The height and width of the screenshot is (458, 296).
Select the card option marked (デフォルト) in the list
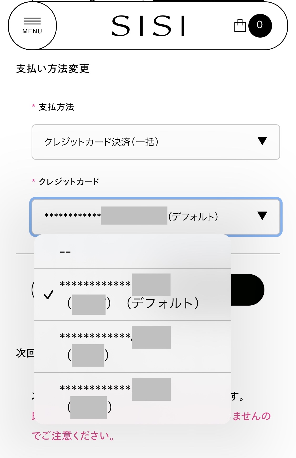coord(133,294)
